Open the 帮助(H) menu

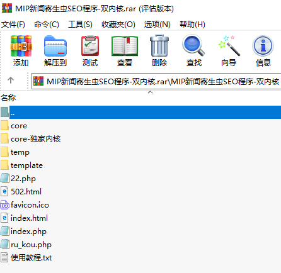click(192, 25)
